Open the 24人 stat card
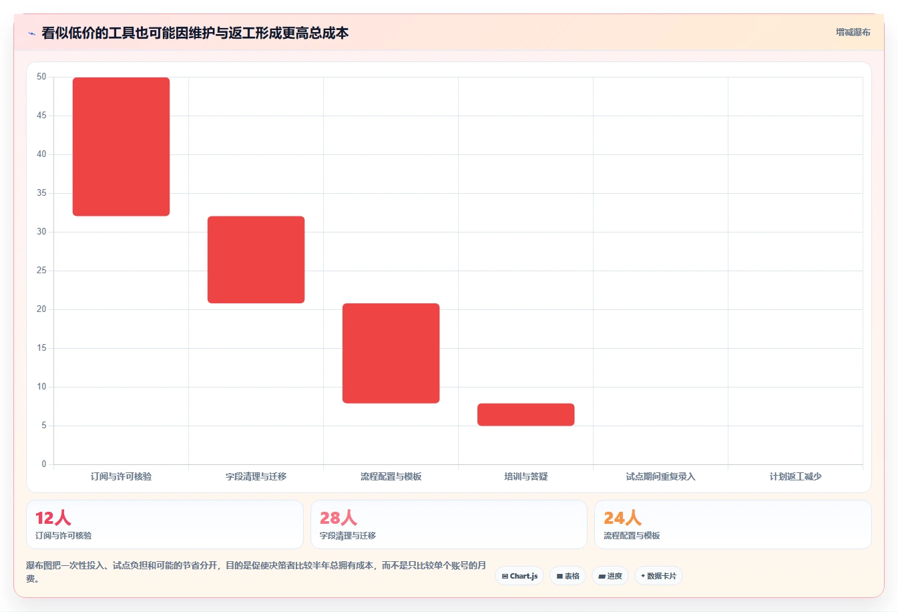This screenshot has width=898, height=612. [732, 524]
